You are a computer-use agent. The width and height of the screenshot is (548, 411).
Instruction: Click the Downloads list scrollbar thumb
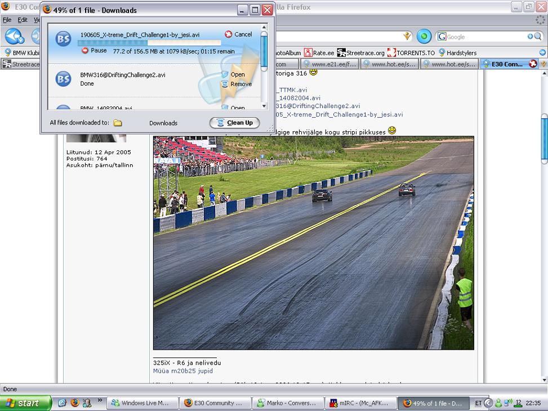[x=264, y=51]
